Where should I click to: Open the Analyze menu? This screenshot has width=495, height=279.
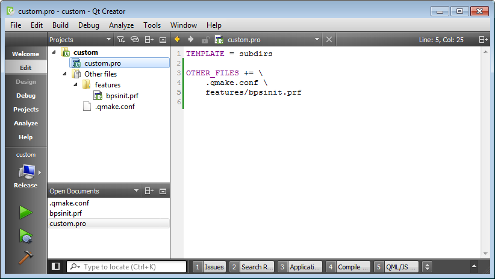(121, 25)
